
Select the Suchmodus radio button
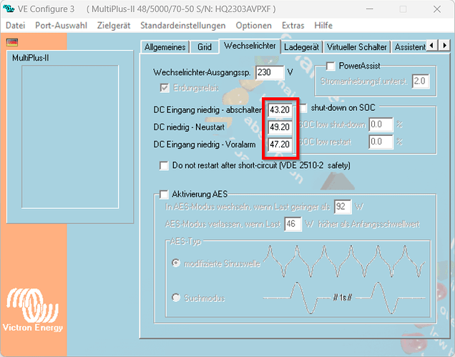176,298
